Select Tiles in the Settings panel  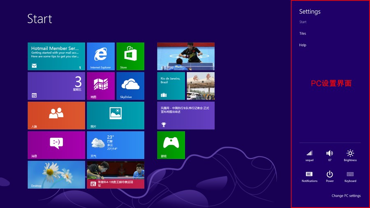(303, 34)
